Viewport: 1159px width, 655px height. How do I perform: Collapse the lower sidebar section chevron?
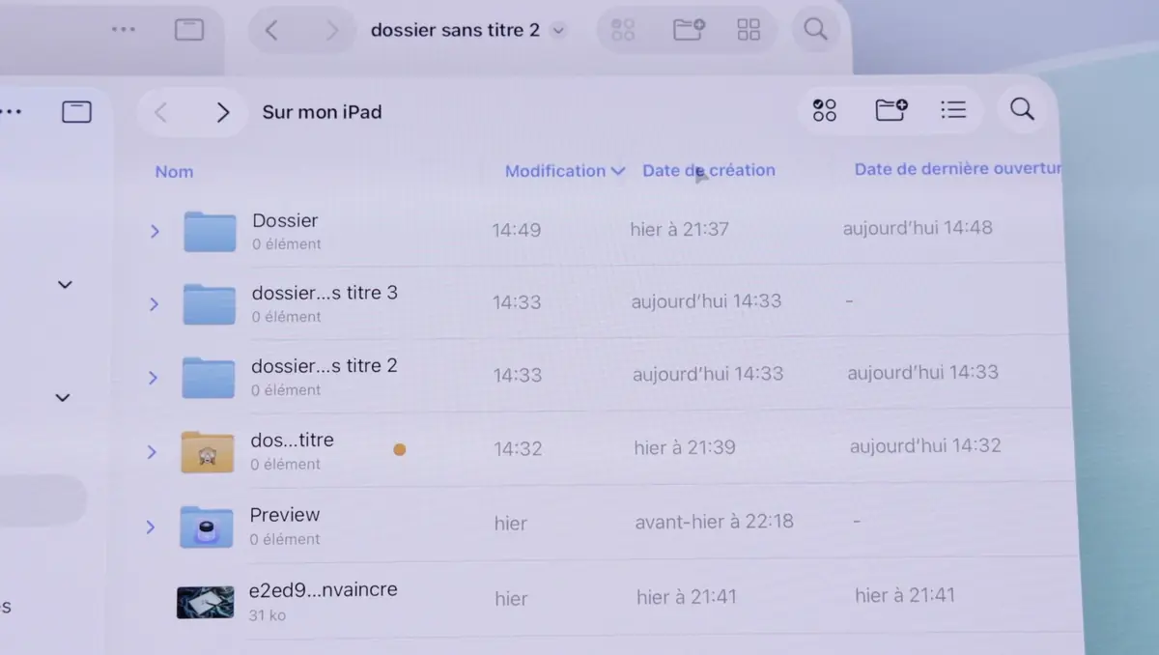click(x=62, y=397)
